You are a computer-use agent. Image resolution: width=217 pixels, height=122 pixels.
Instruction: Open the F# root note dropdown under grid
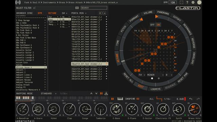click(x=142, y=75)
